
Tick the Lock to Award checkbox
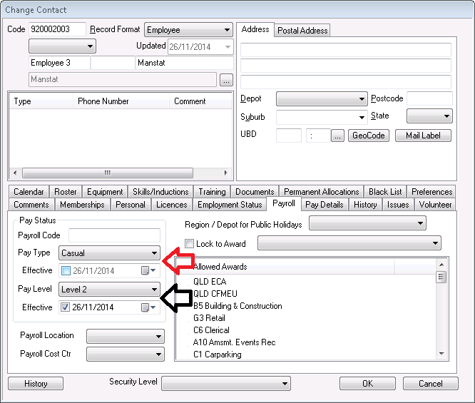[x=190, y=244]
